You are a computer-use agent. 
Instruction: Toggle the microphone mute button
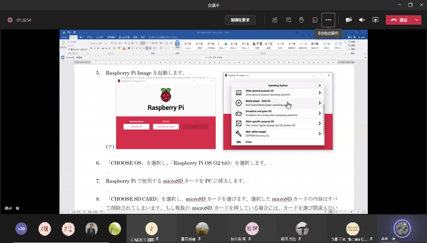pyautogui.click(x=362, y=20)
